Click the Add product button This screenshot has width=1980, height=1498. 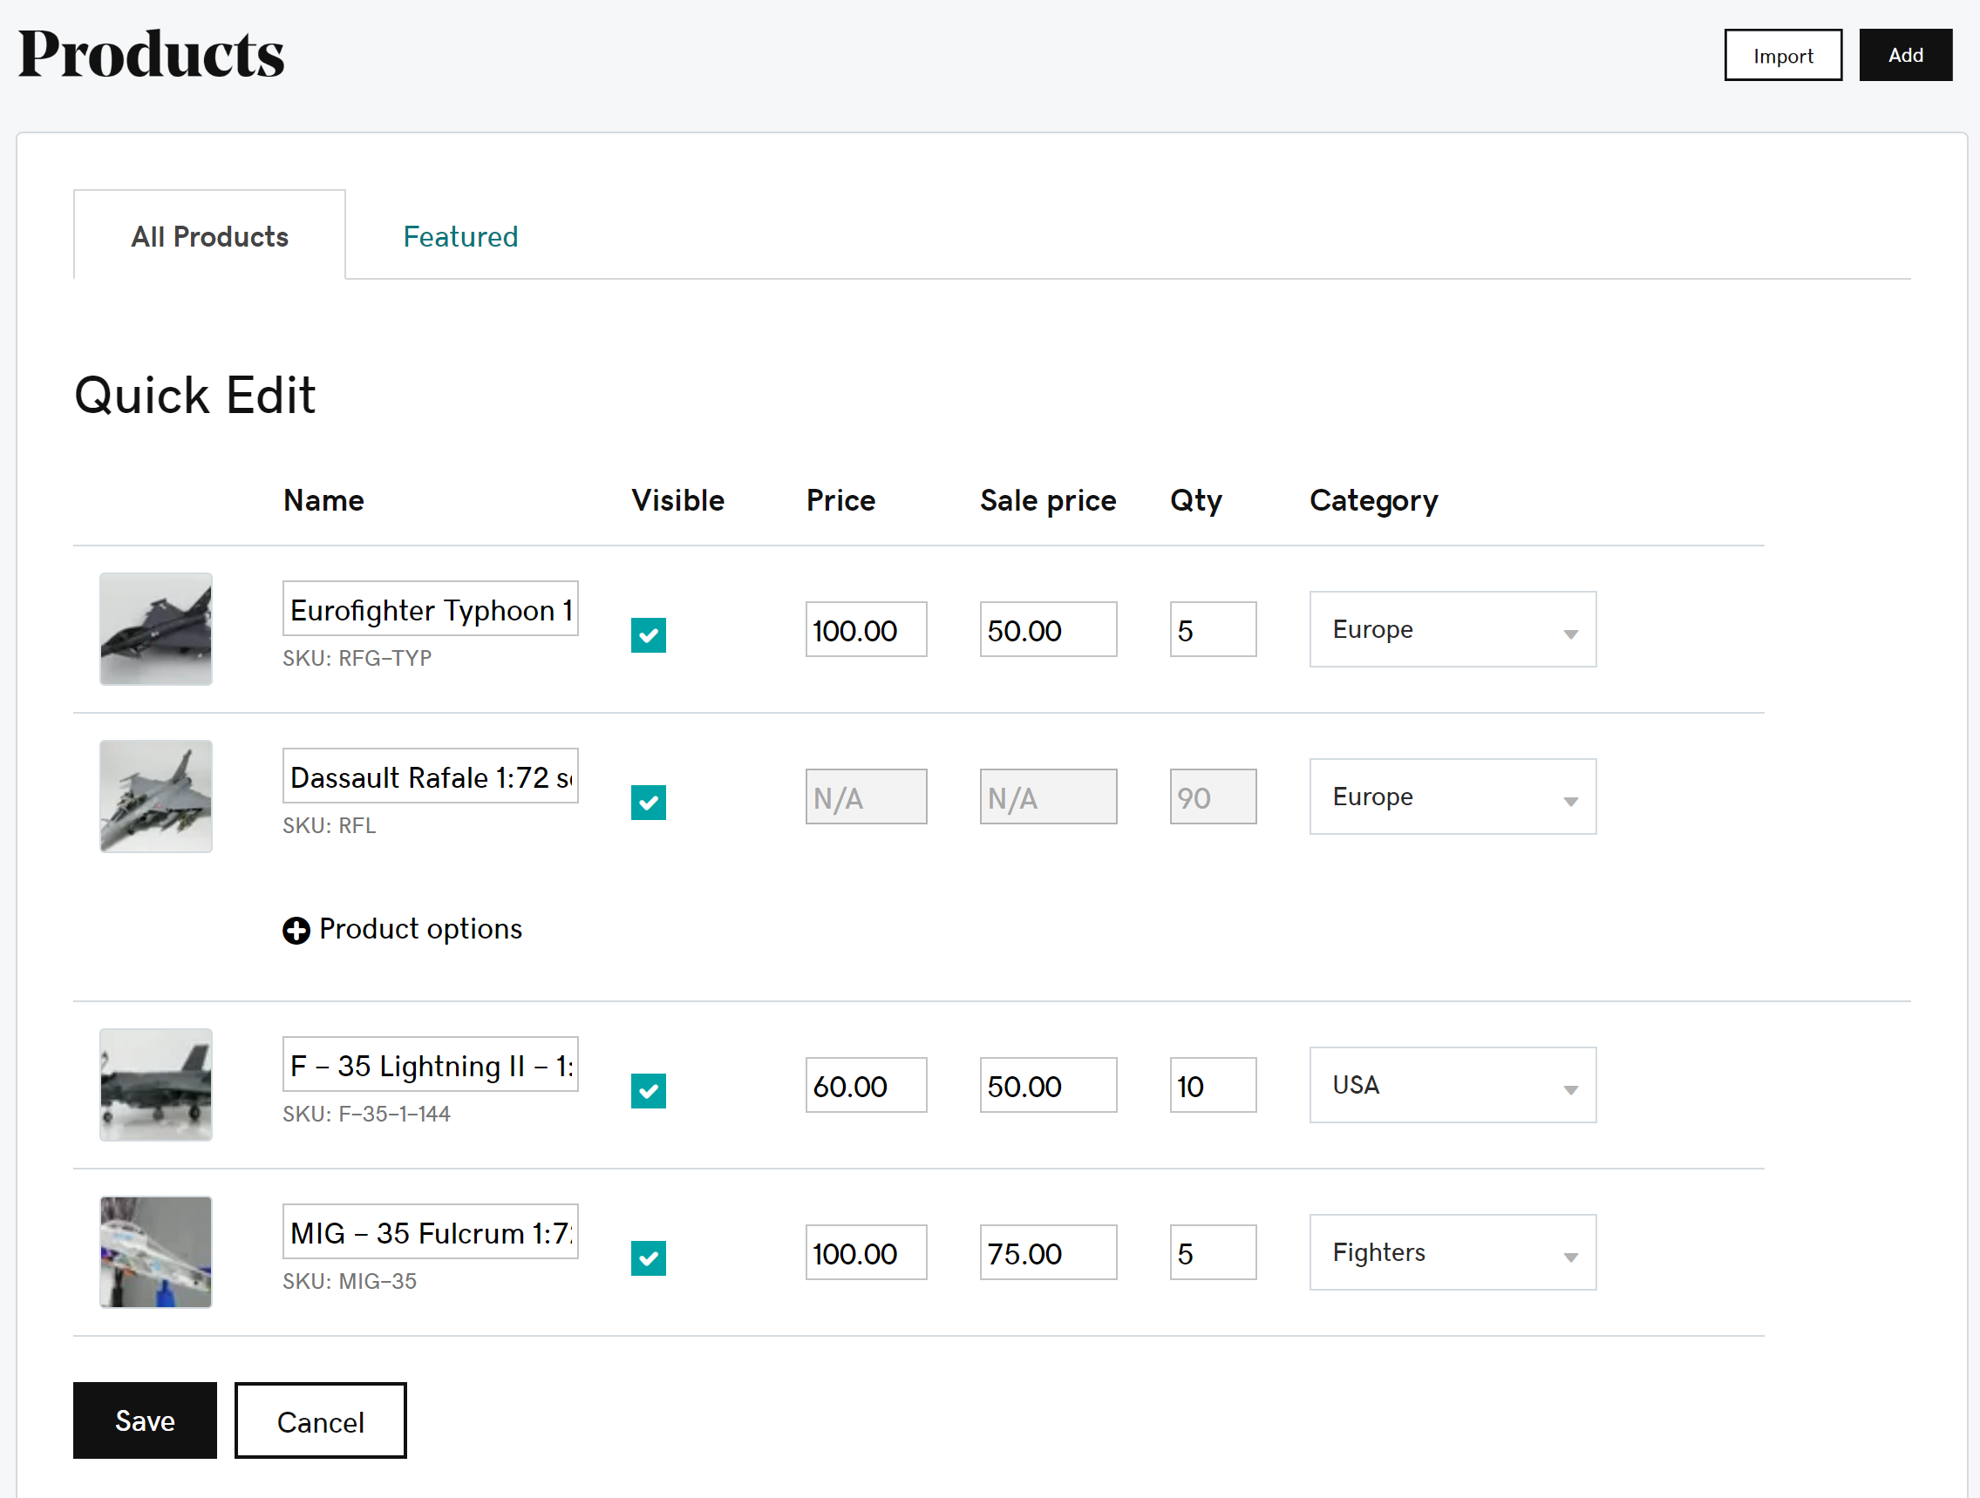point(1905,56)
